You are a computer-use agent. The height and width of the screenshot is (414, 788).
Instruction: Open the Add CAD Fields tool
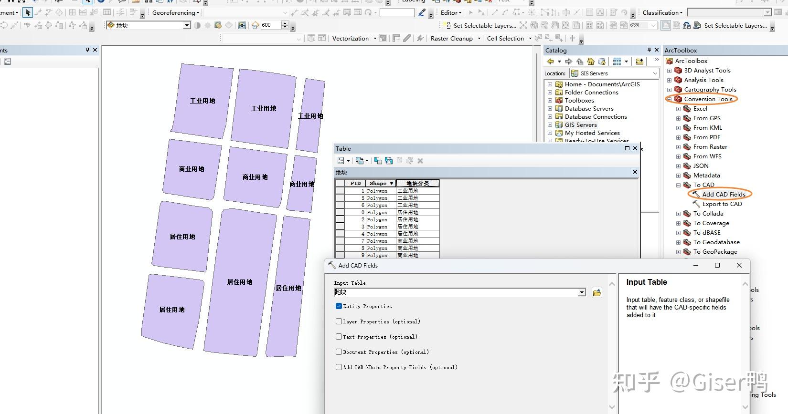[724, 194]
